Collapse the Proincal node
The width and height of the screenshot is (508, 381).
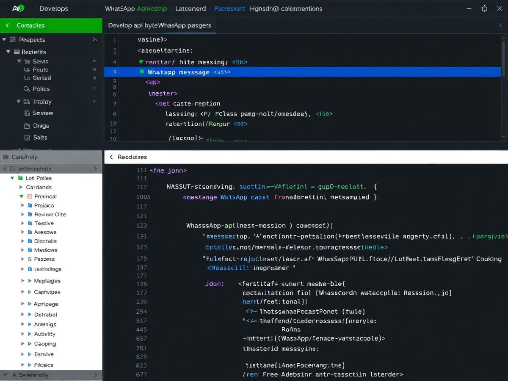tap(21, 196)
